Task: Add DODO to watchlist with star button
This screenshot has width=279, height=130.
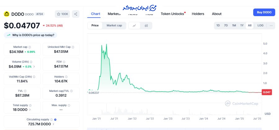Action: [x=62, y=14]
